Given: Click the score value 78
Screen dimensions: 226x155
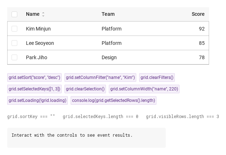Looking at the screenshot, I should (202, 57).
